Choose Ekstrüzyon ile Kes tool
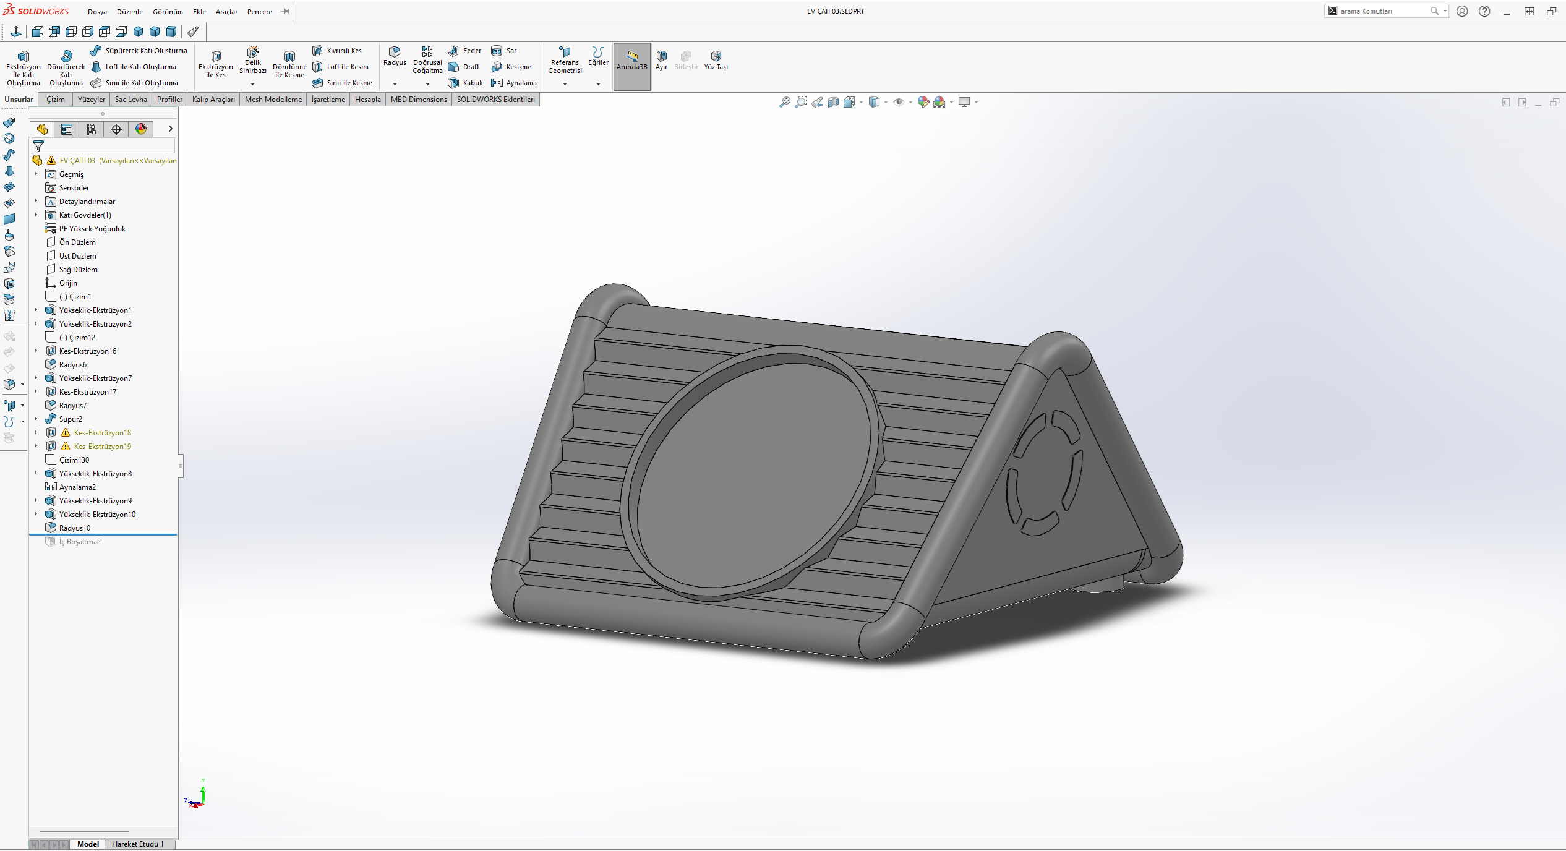 pos(216,65)
